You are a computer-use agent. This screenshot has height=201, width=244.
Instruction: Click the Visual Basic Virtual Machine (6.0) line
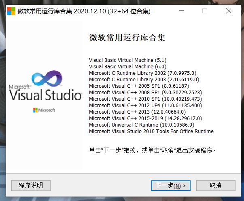click(x=127, y=67)
